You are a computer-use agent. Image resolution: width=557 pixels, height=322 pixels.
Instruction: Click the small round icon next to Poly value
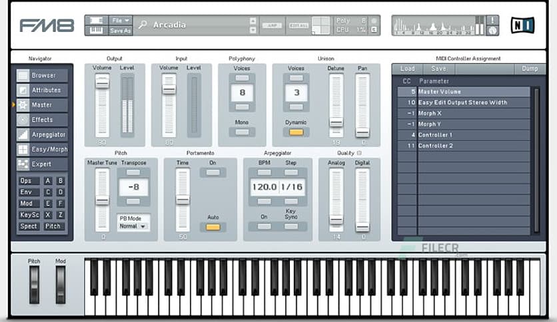click(374, 21)
